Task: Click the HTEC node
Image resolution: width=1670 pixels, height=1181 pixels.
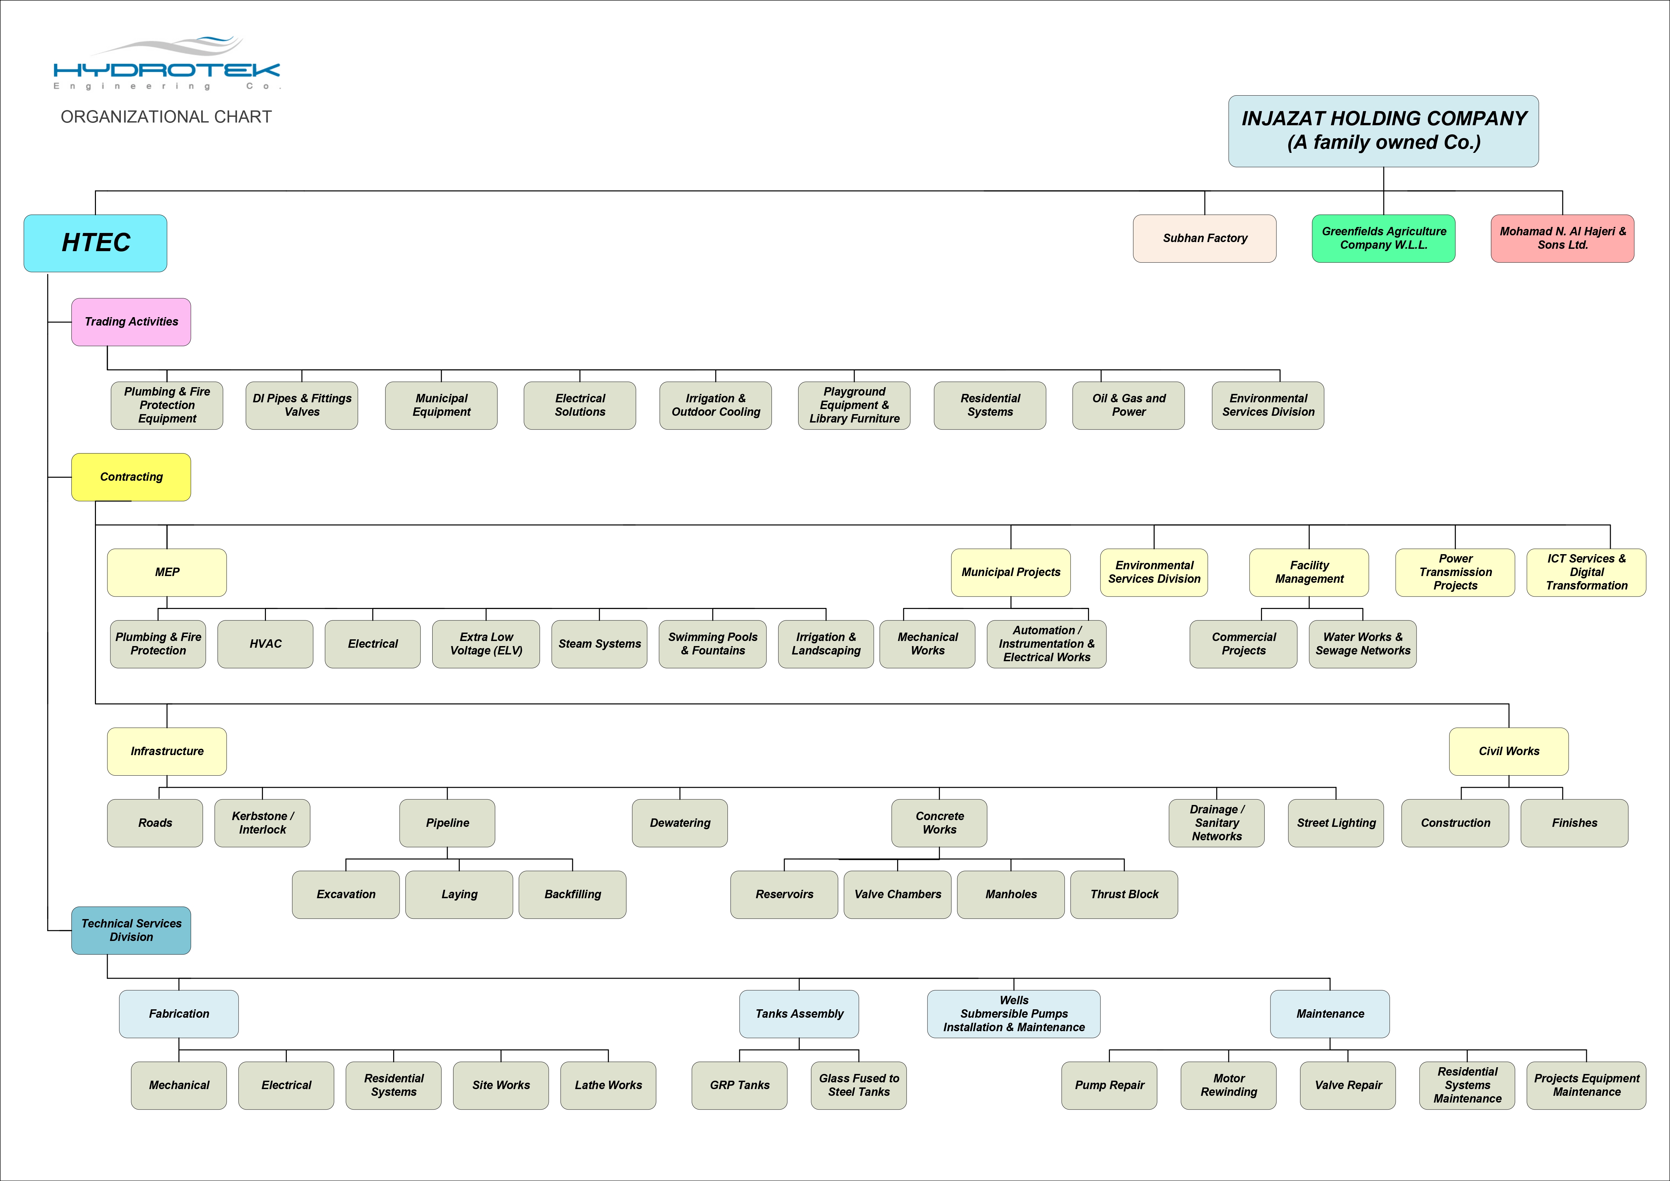Action: (95, 243)
